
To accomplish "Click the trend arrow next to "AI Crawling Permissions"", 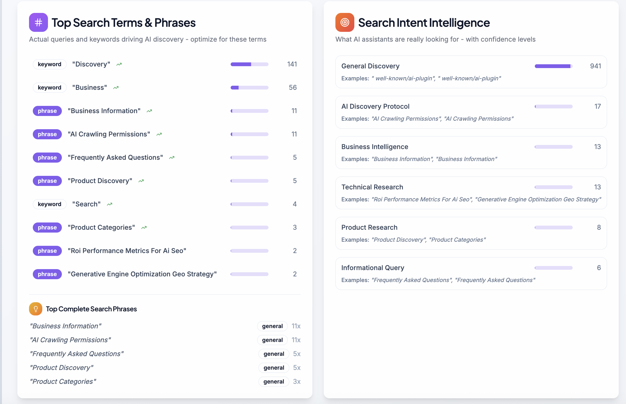I will point(159,134).
